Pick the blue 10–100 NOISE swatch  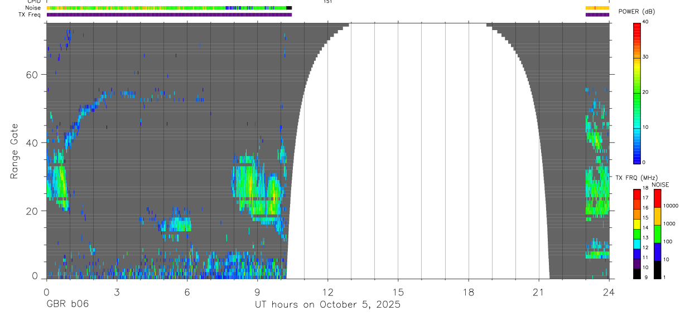[x=657, y=252]
